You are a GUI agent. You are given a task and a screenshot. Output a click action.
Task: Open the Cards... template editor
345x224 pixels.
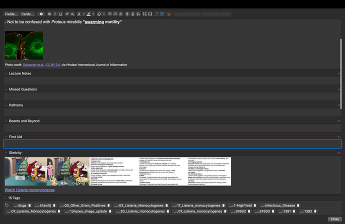coord(27,14)
